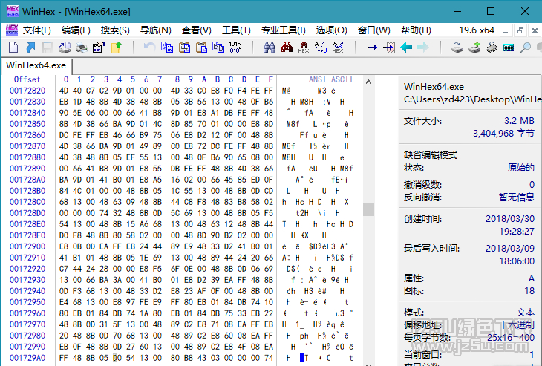The width and height of the screenshot is (542, 366).
Task: Click the highlighted ASCII cursor in last row
Action: click(302, 358)
